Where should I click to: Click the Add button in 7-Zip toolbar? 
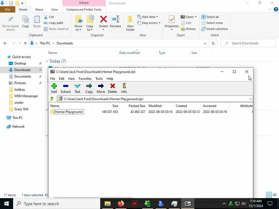(x=54, y=88)
